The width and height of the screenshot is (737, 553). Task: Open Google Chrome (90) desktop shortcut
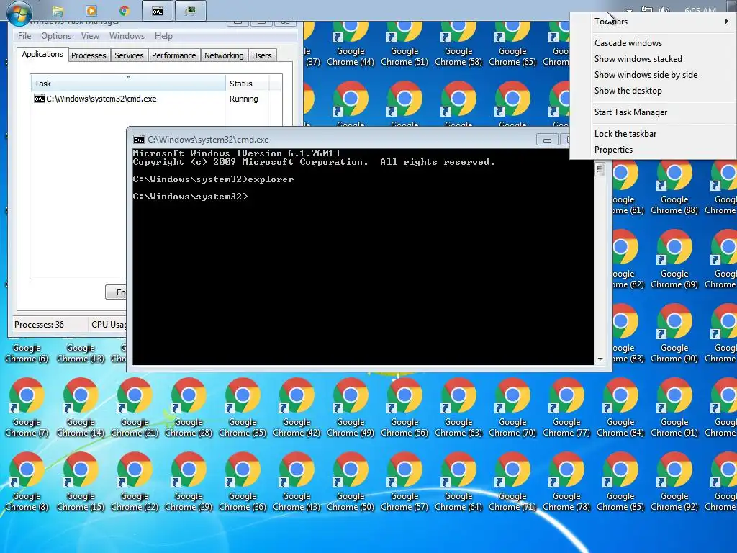pos(674,333)
